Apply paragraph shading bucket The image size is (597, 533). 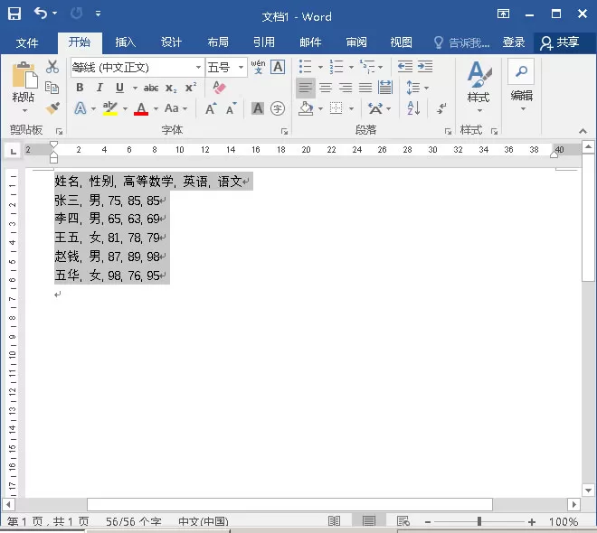tap(306, 108)
